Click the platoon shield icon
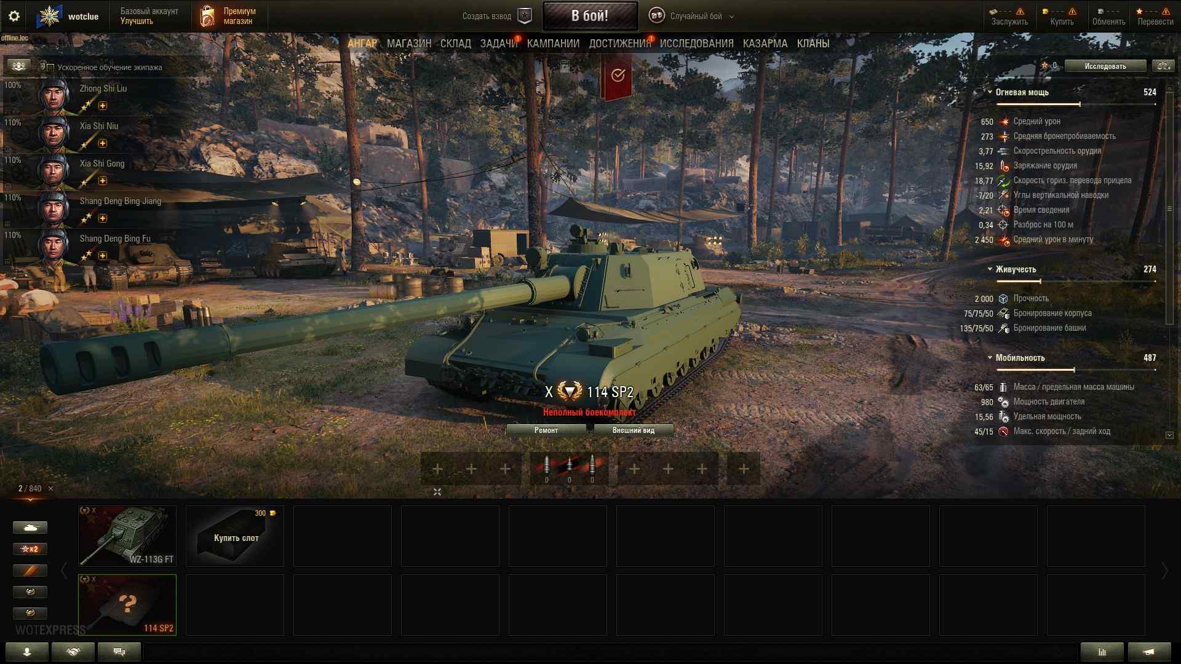Image resolution: width=1181 pixels, height=664 pixels. [525, 16]
